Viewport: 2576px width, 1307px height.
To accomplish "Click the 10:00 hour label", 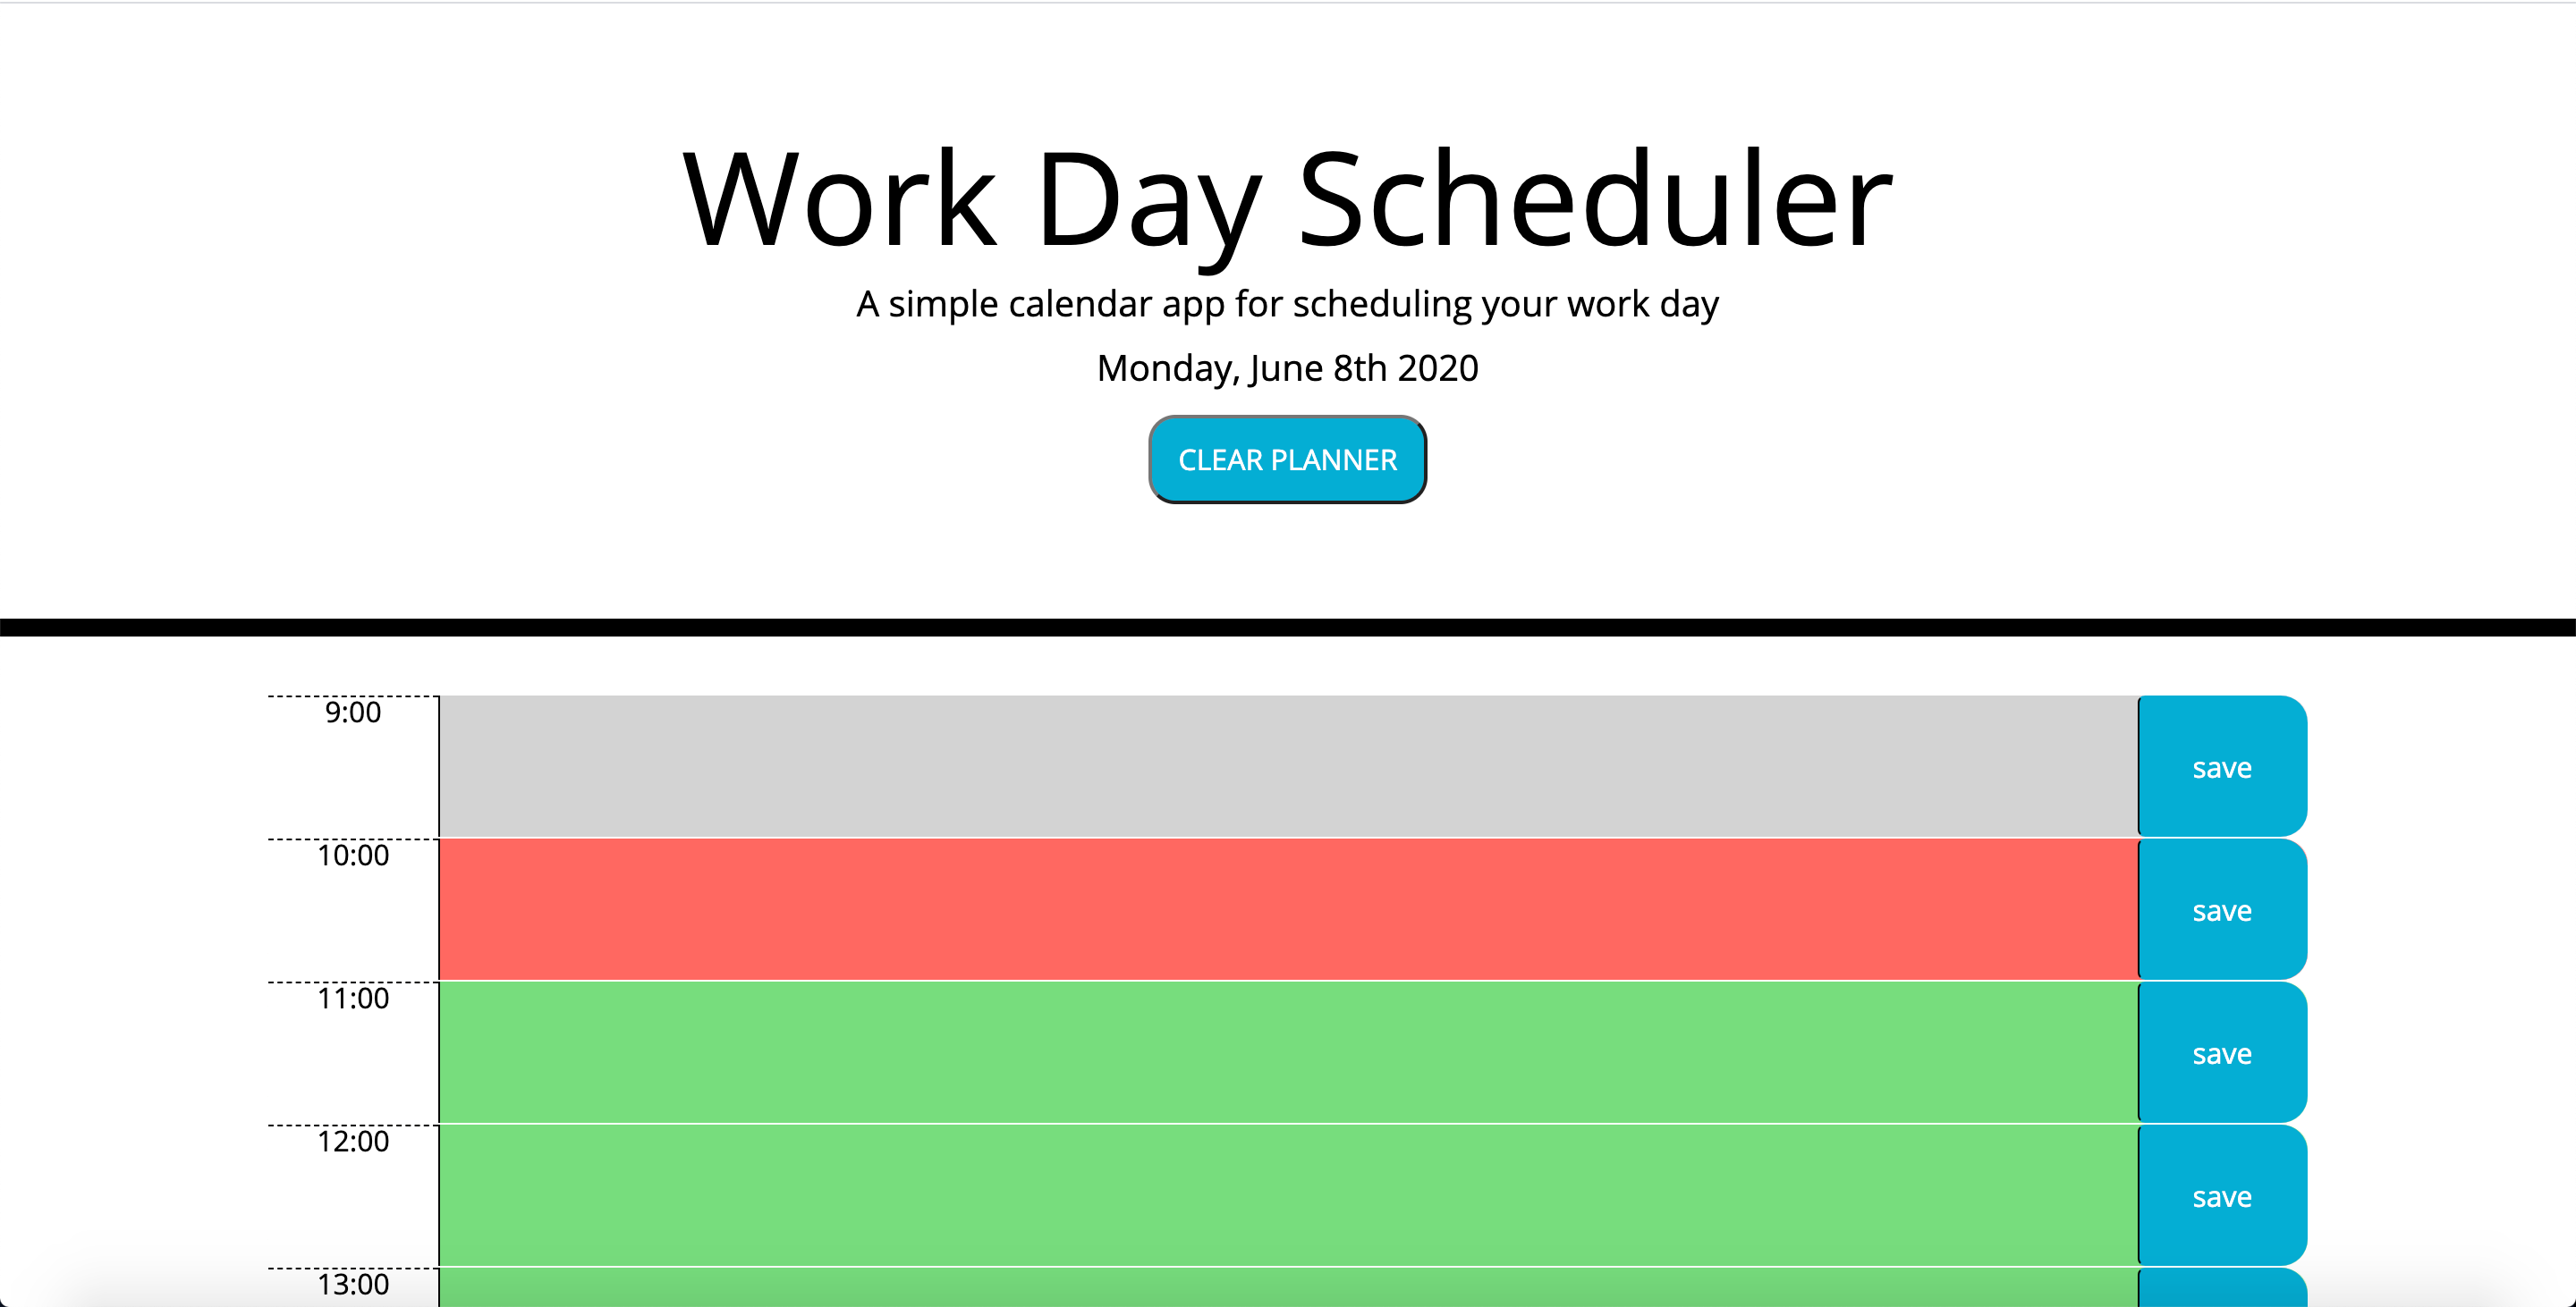I will point(353,856).
